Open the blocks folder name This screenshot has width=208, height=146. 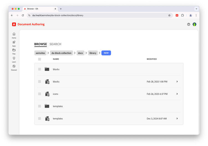[56, 69]
